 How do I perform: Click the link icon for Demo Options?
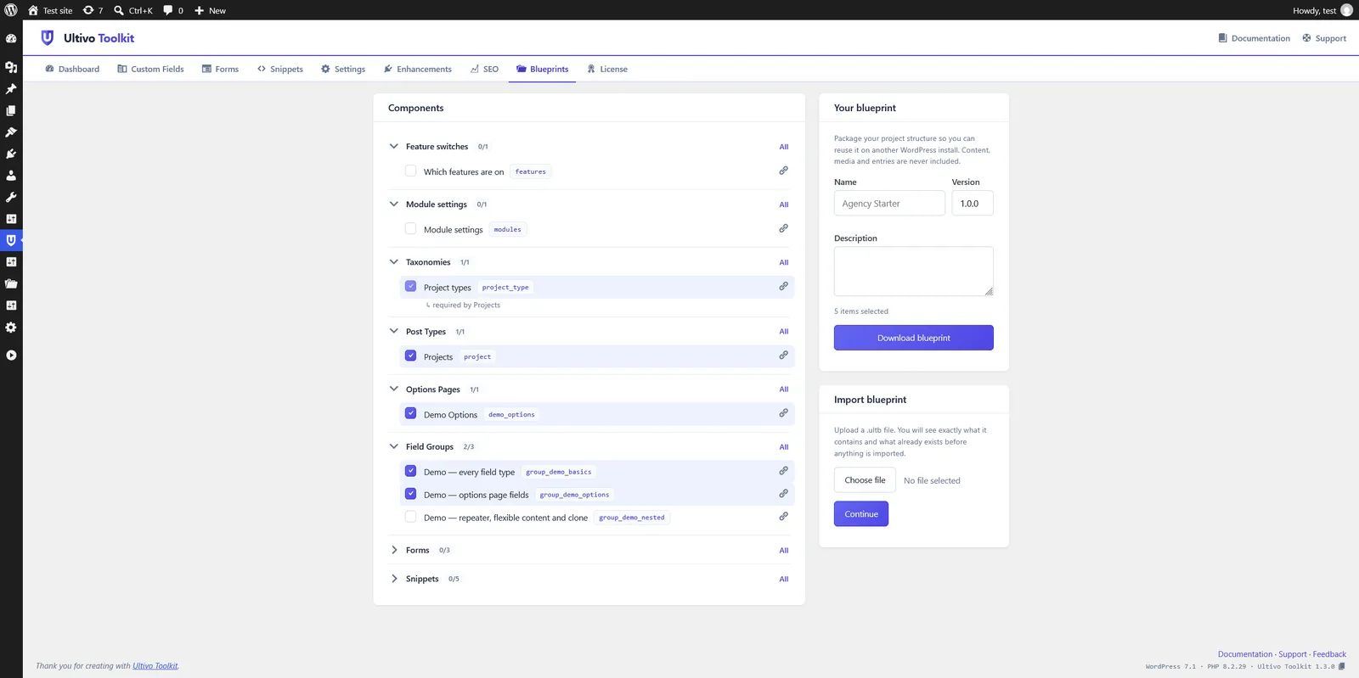click(783, 413)
